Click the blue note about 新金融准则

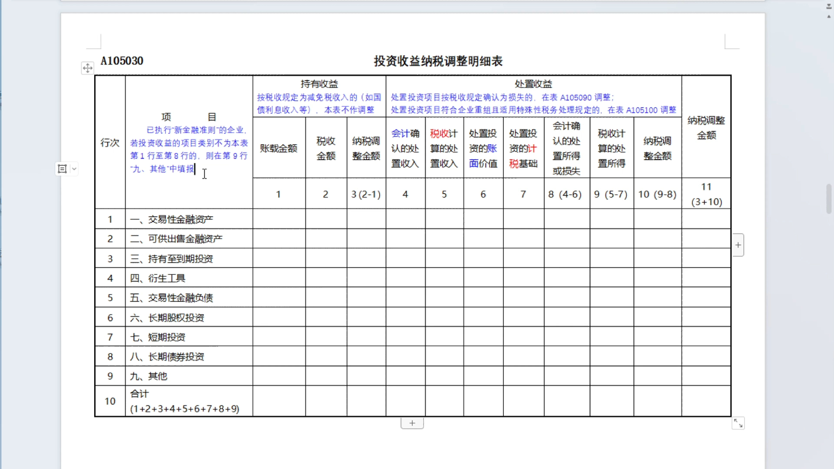pyautogui.click(x=189, y=149)
